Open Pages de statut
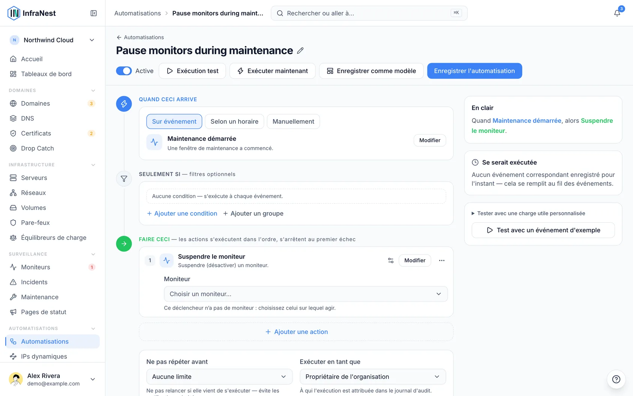633x396 pixels. [52, 312]
